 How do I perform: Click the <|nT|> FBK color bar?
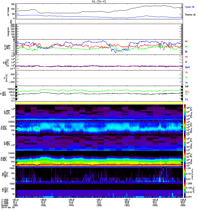(185, 190)
